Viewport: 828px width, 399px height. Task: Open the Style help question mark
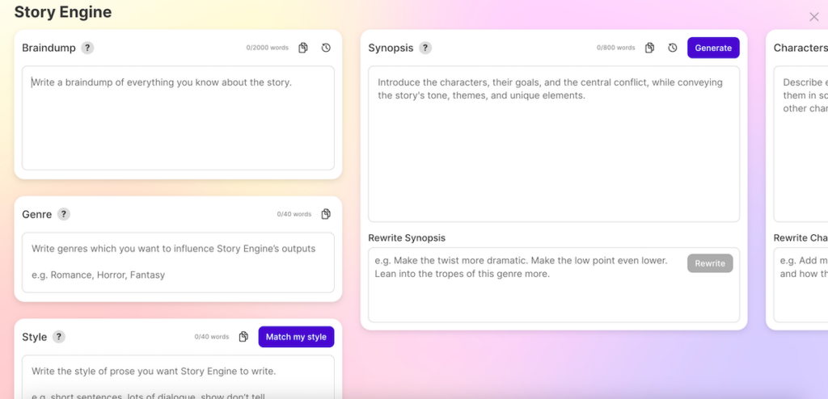(59, 337)
